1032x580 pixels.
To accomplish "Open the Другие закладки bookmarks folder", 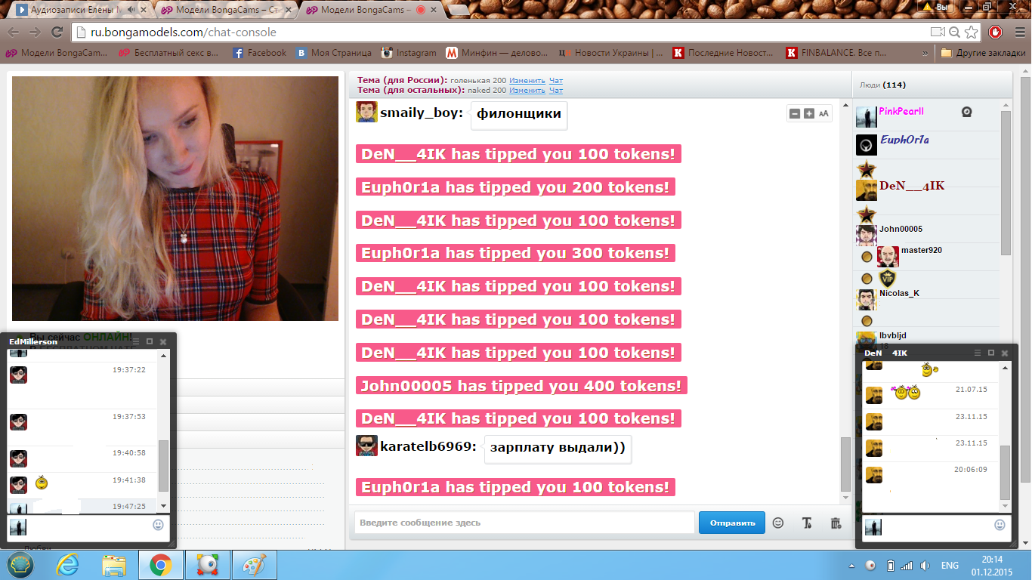I will (x=980, y=53).
